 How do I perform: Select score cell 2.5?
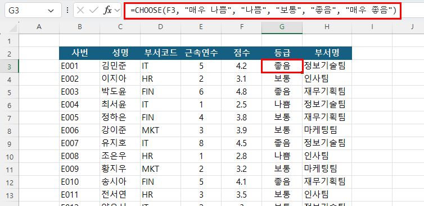(241, 105)
